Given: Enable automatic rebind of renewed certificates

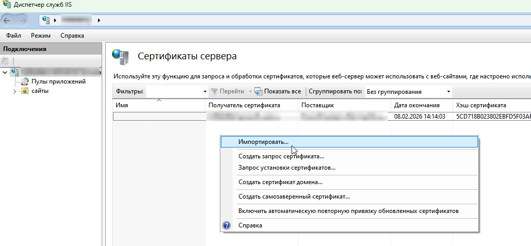Looking at the screenshot, I should [x=348, y=211].
